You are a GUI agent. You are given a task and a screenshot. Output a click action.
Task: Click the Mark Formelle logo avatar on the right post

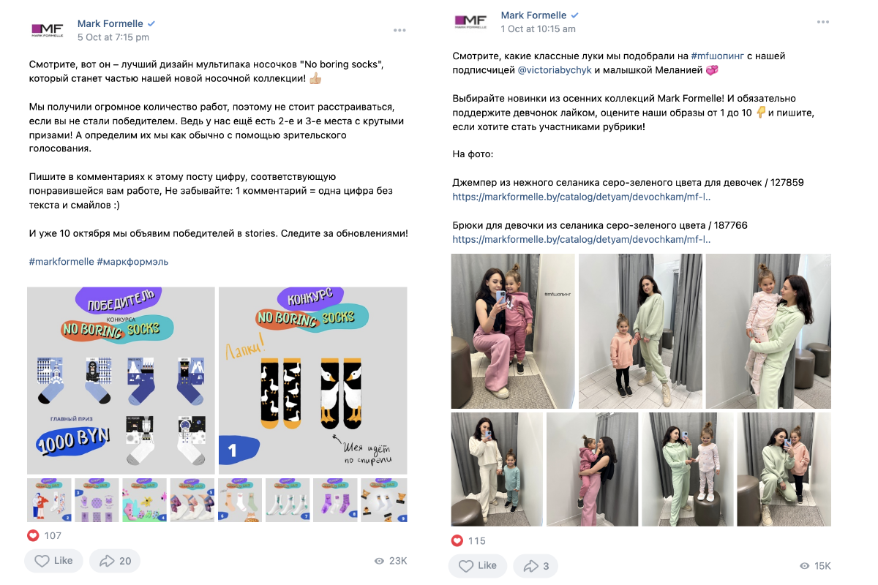pyautogui.click(x=470, y=22)
